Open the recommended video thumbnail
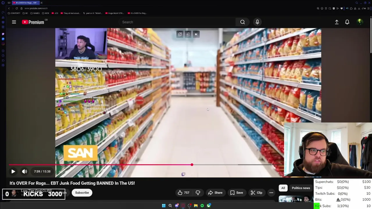The width and height of the screenshot is (372, 209). point(296,199)
